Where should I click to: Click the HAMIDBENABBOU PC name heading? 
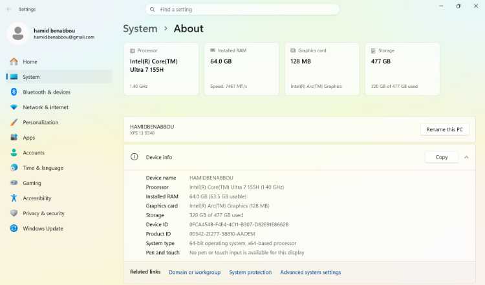coord(152,127)
